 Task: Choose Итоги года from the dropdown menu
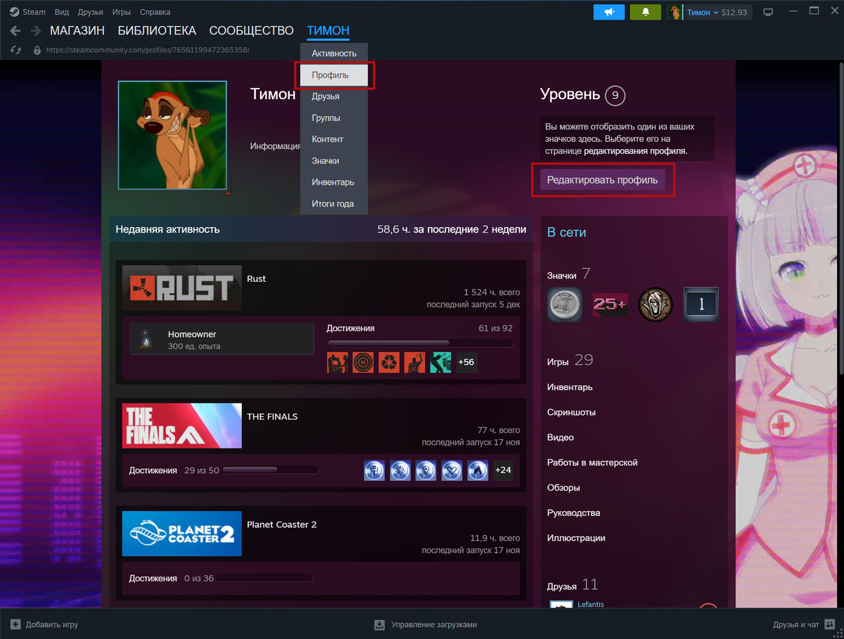click(x=334, y=204)
